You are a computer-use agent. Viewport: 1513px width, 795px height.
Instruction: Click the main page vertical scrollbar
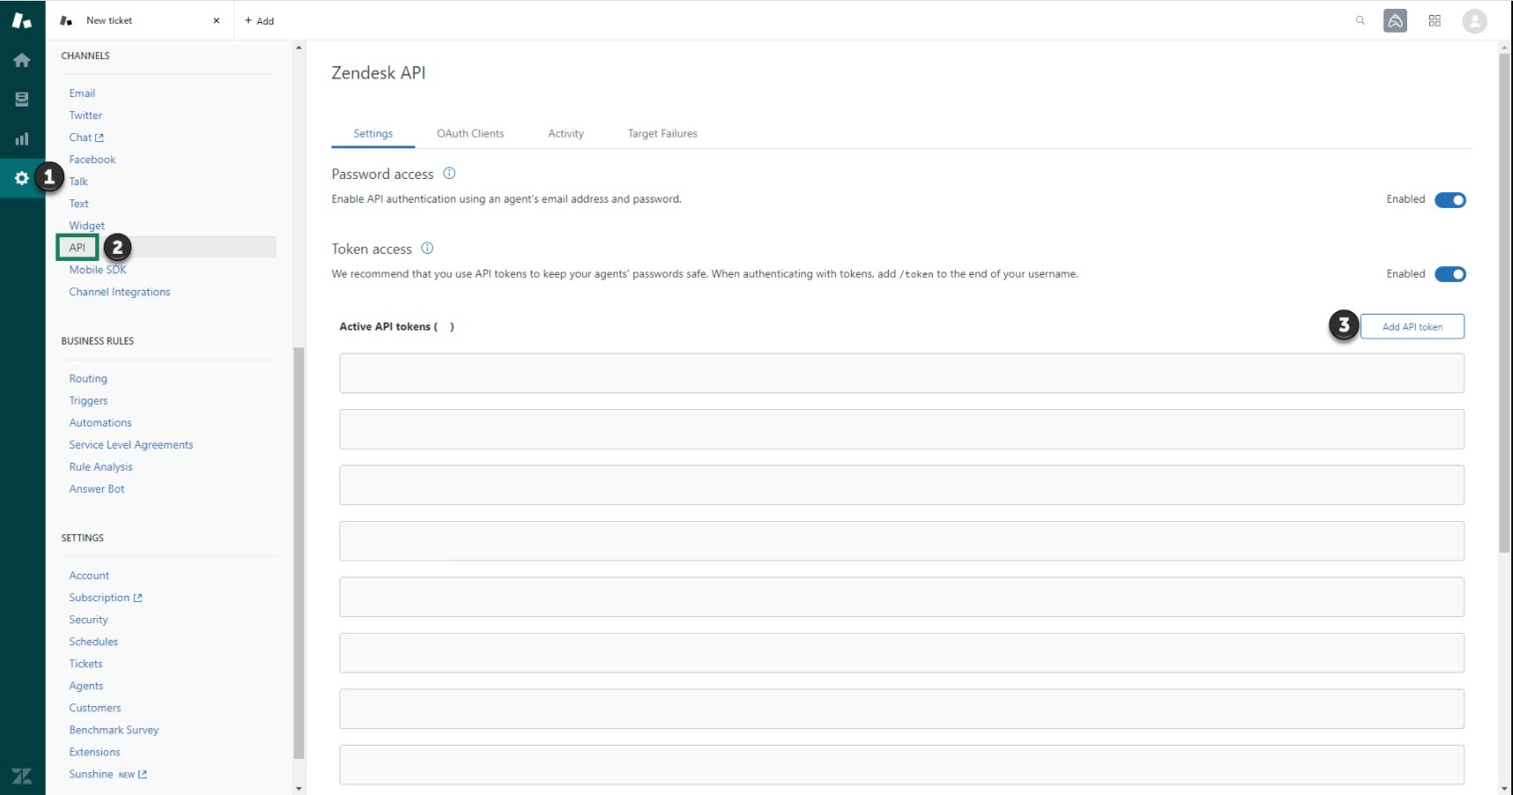click(1504, 303)
